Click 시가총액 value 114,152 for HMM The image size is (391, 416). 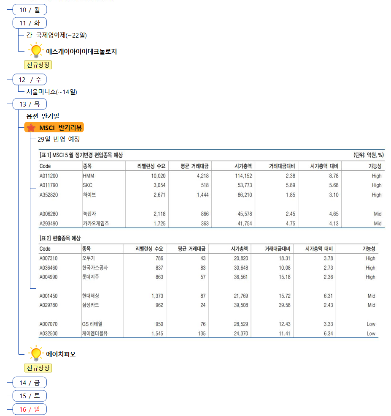[243, 176]
